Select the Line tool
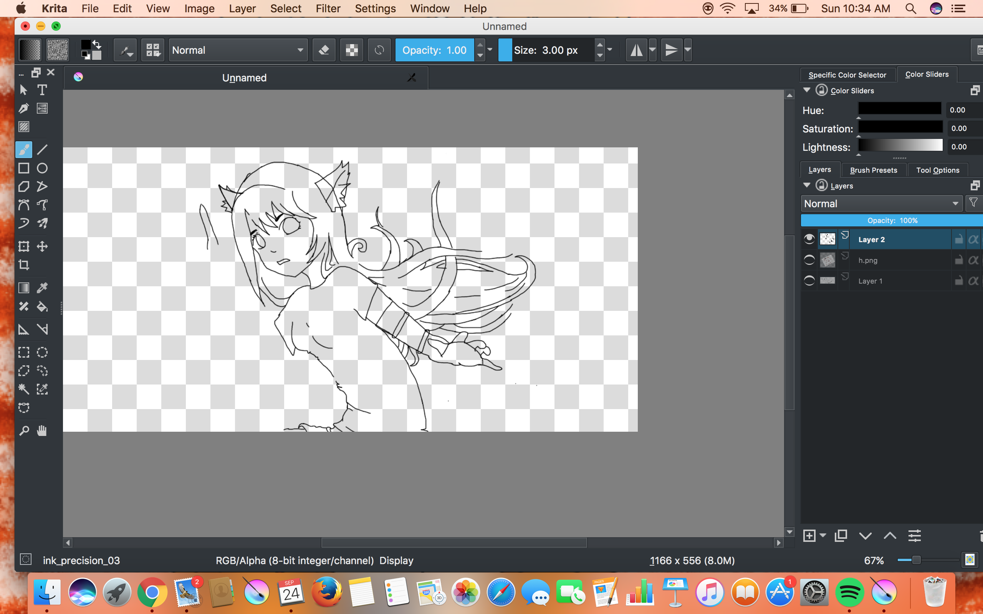This screenshot has height=614, width=983. pyautogui.click(x=42, y=149)
